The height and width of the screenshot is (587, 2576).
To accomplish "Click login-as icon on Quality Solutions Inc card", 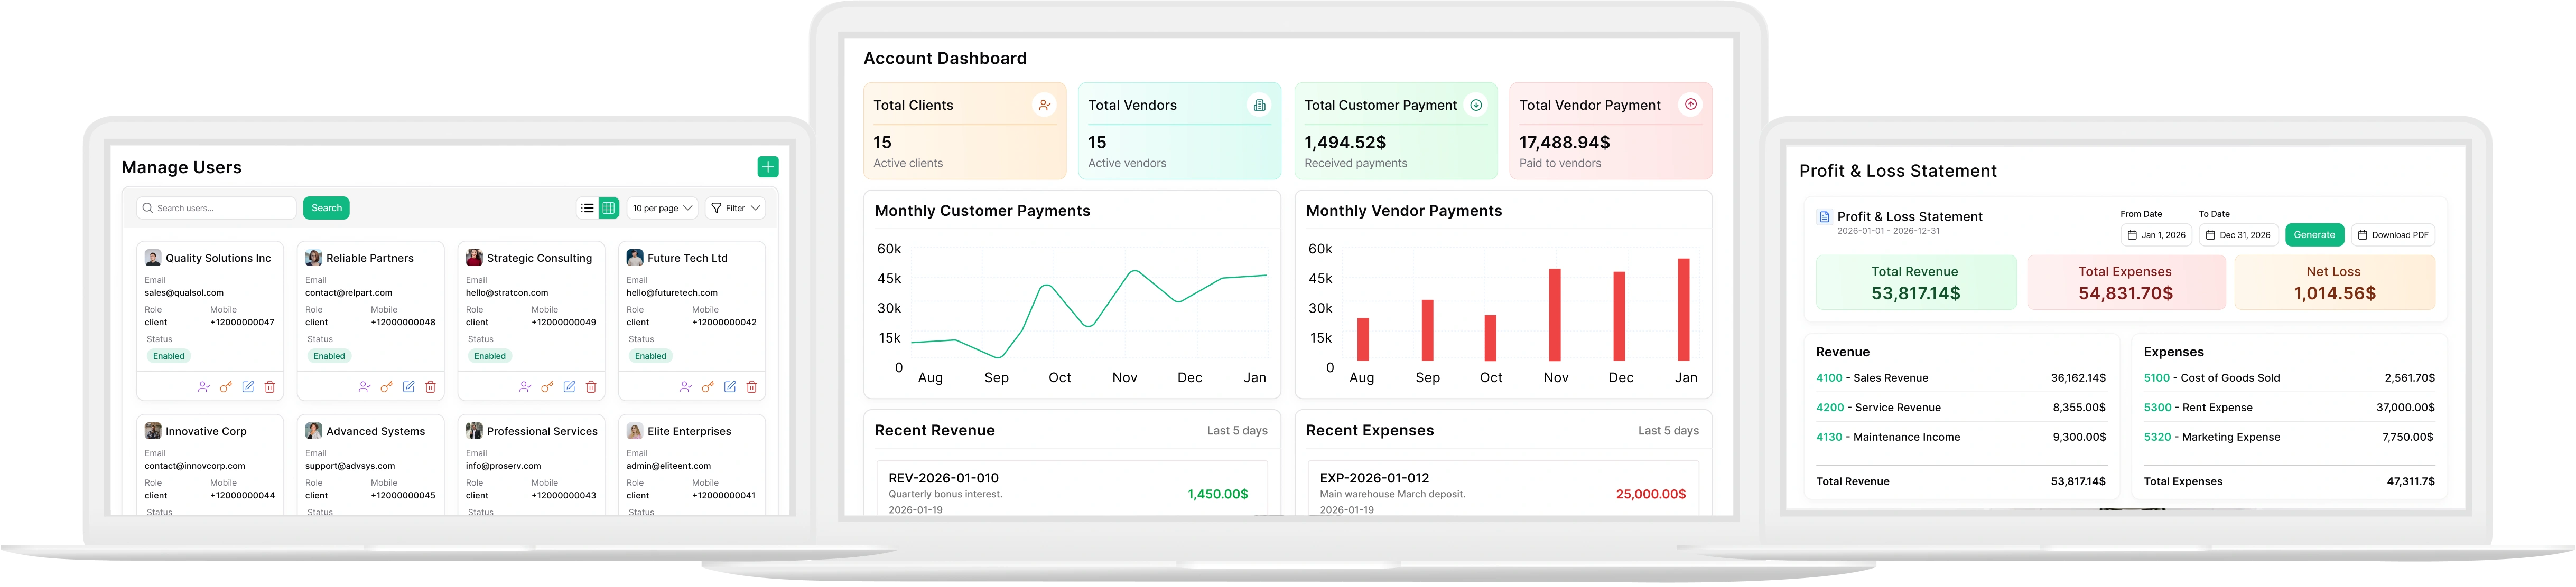I will click(204, 386).
